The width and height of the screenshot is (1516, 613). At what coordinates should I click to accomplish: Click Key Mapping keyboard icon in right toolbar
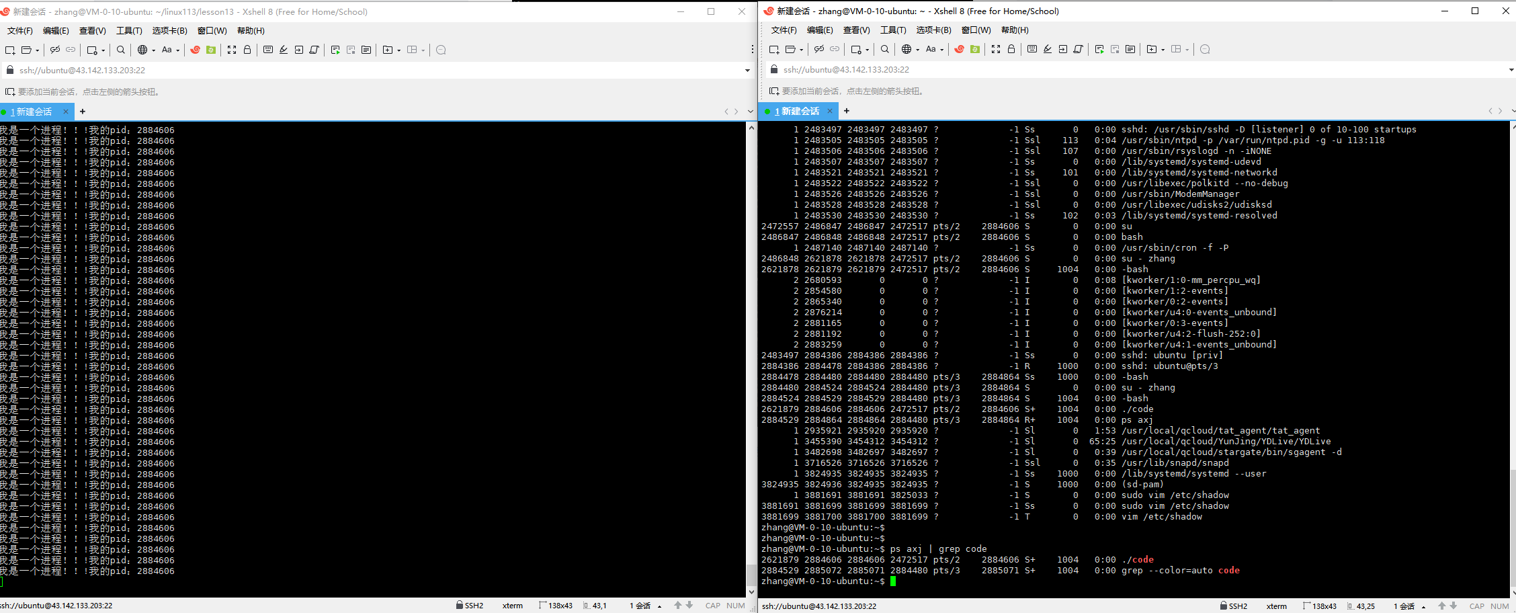1032,49
